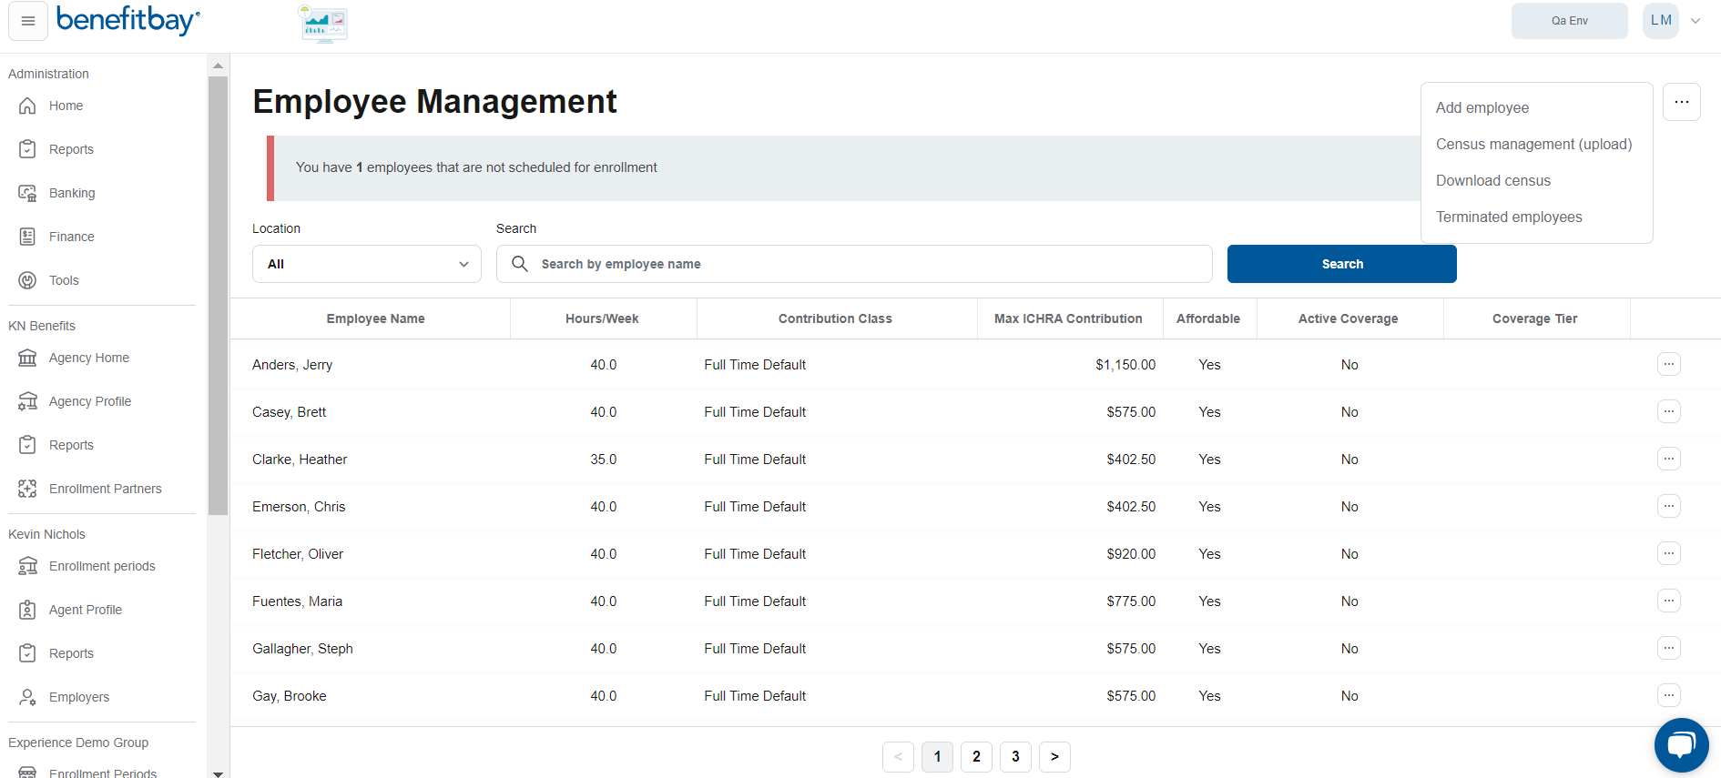Expand the user account chevron

click(x=1696, y=21)
